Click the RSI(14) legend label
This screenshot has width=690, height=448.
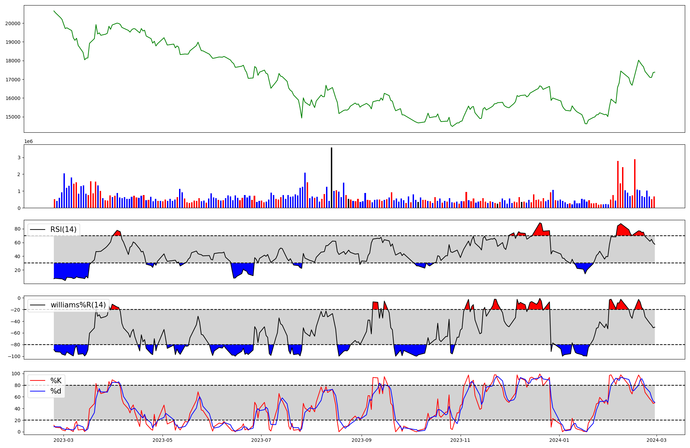click(63, 230)
